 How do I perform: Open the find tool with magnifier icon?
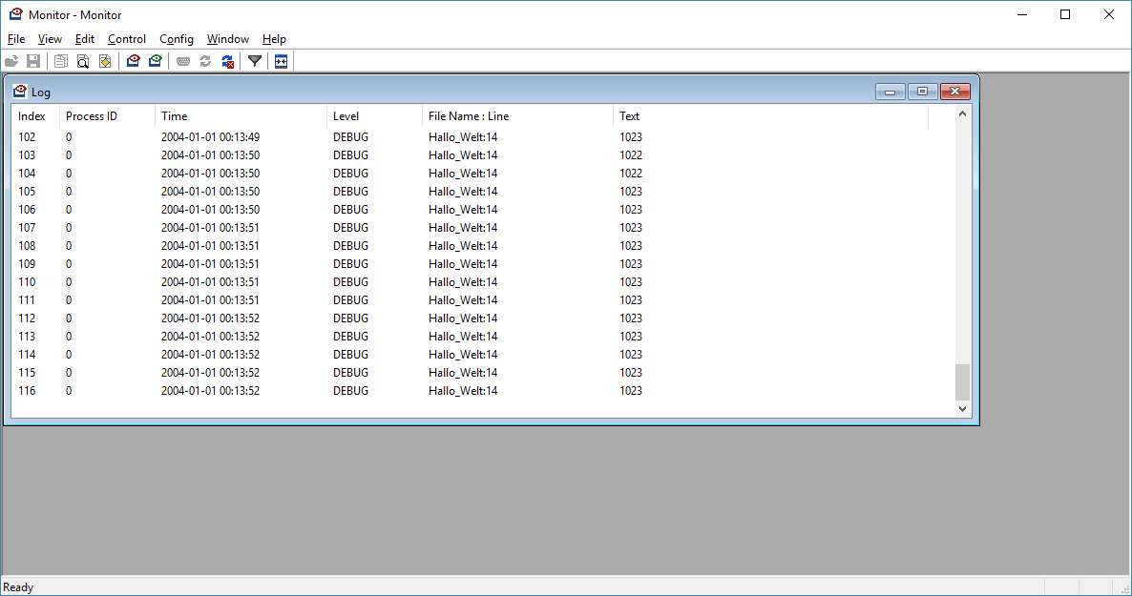(83, 61)
